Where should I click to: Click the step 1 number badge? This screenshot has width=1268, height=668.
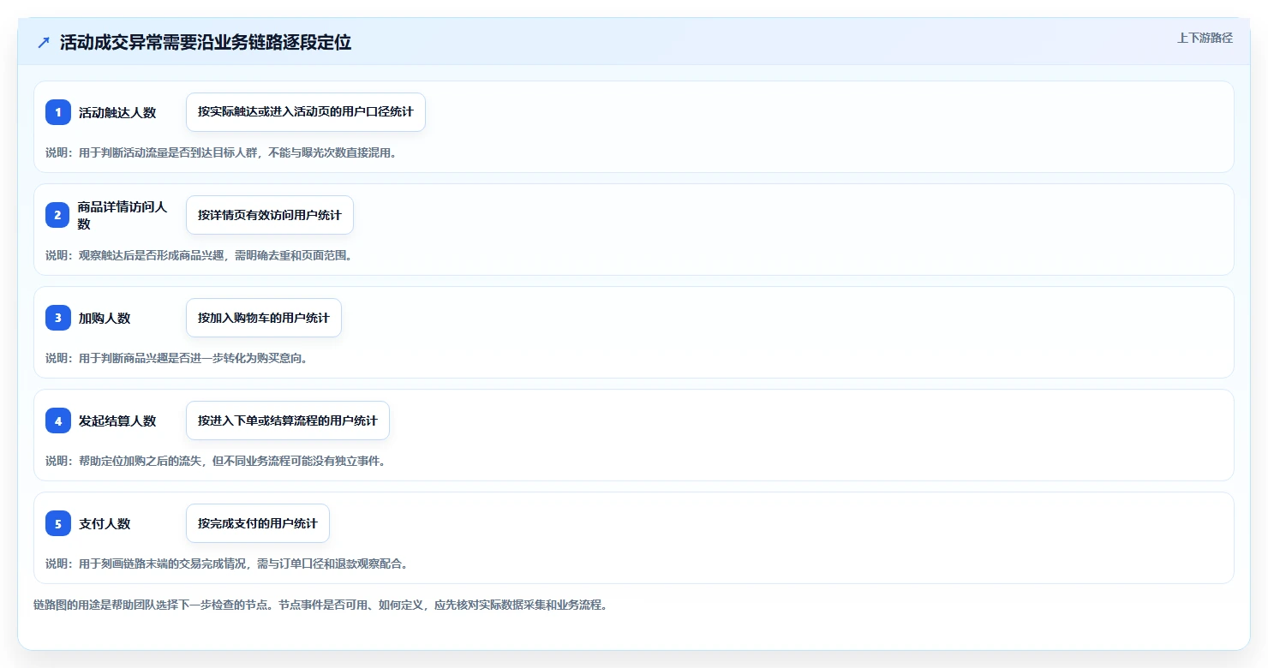point(58,112)
